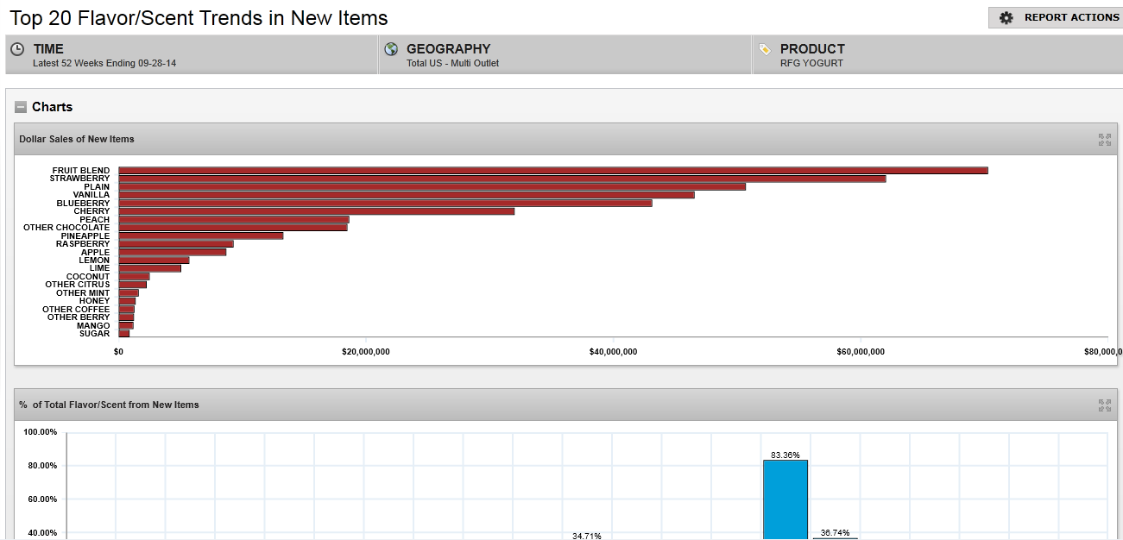1123x540 pixels.
Task: Click the Dollar Sales of New Items header
Action: click(x=77, y=139)
